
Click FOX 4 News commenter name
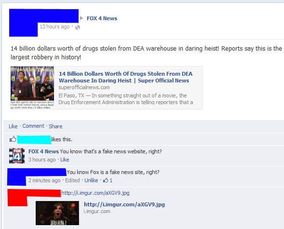point(43,151)
